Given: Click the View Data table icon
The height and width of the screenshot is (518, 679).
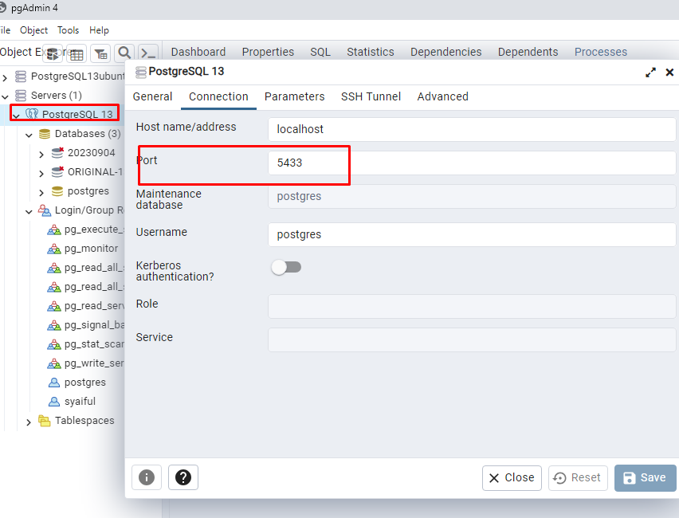Looking at the screenshot, I should pyautogui.click(x=77, y=53).
